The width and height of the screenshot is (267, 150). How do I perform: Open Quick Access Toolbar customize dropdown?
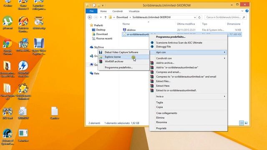click(x=103, y=5)
